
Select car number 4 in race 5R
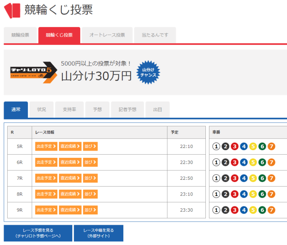[x=244, y=147]
